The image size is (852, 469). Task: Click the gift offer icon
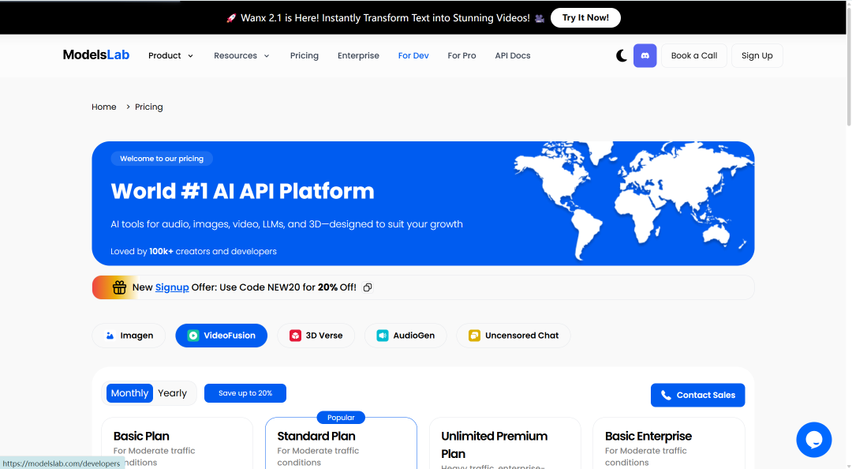119,287
